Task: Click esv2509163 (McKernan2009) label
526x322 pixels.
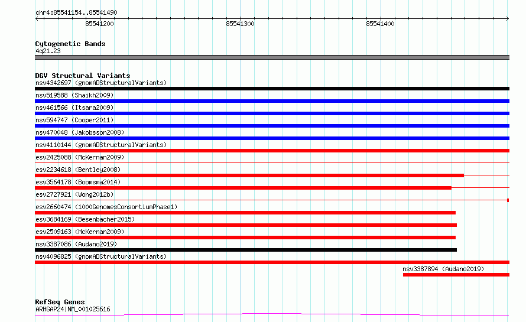Action: pos(80,232)
